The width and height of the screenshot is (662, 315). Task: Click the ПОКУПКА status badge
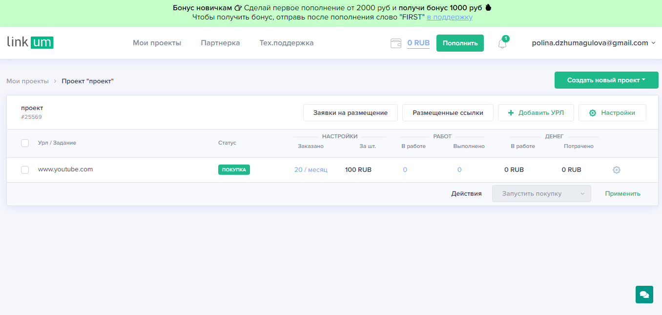pyautogui.click(x=234, y=169)
